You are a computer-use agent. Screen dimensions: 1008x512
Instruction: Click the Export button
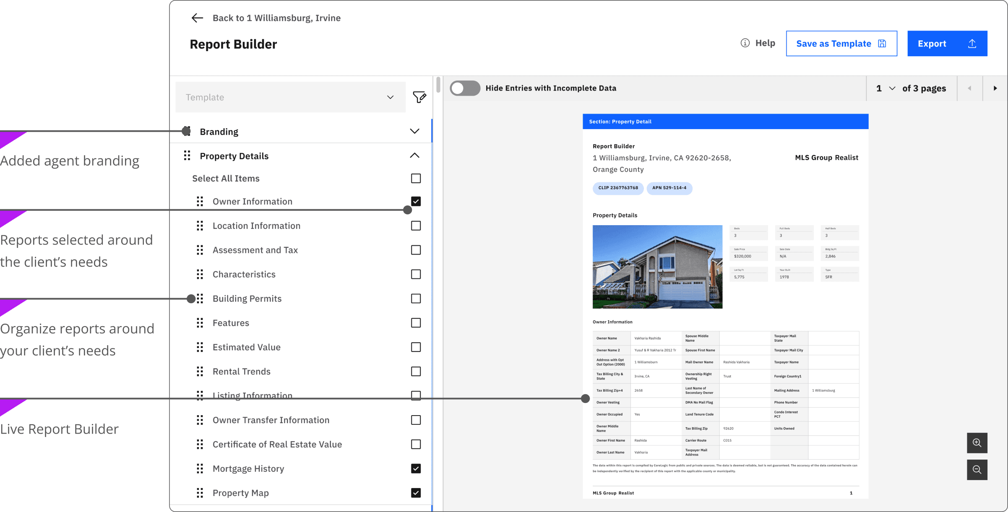click(x=947, y=44)
